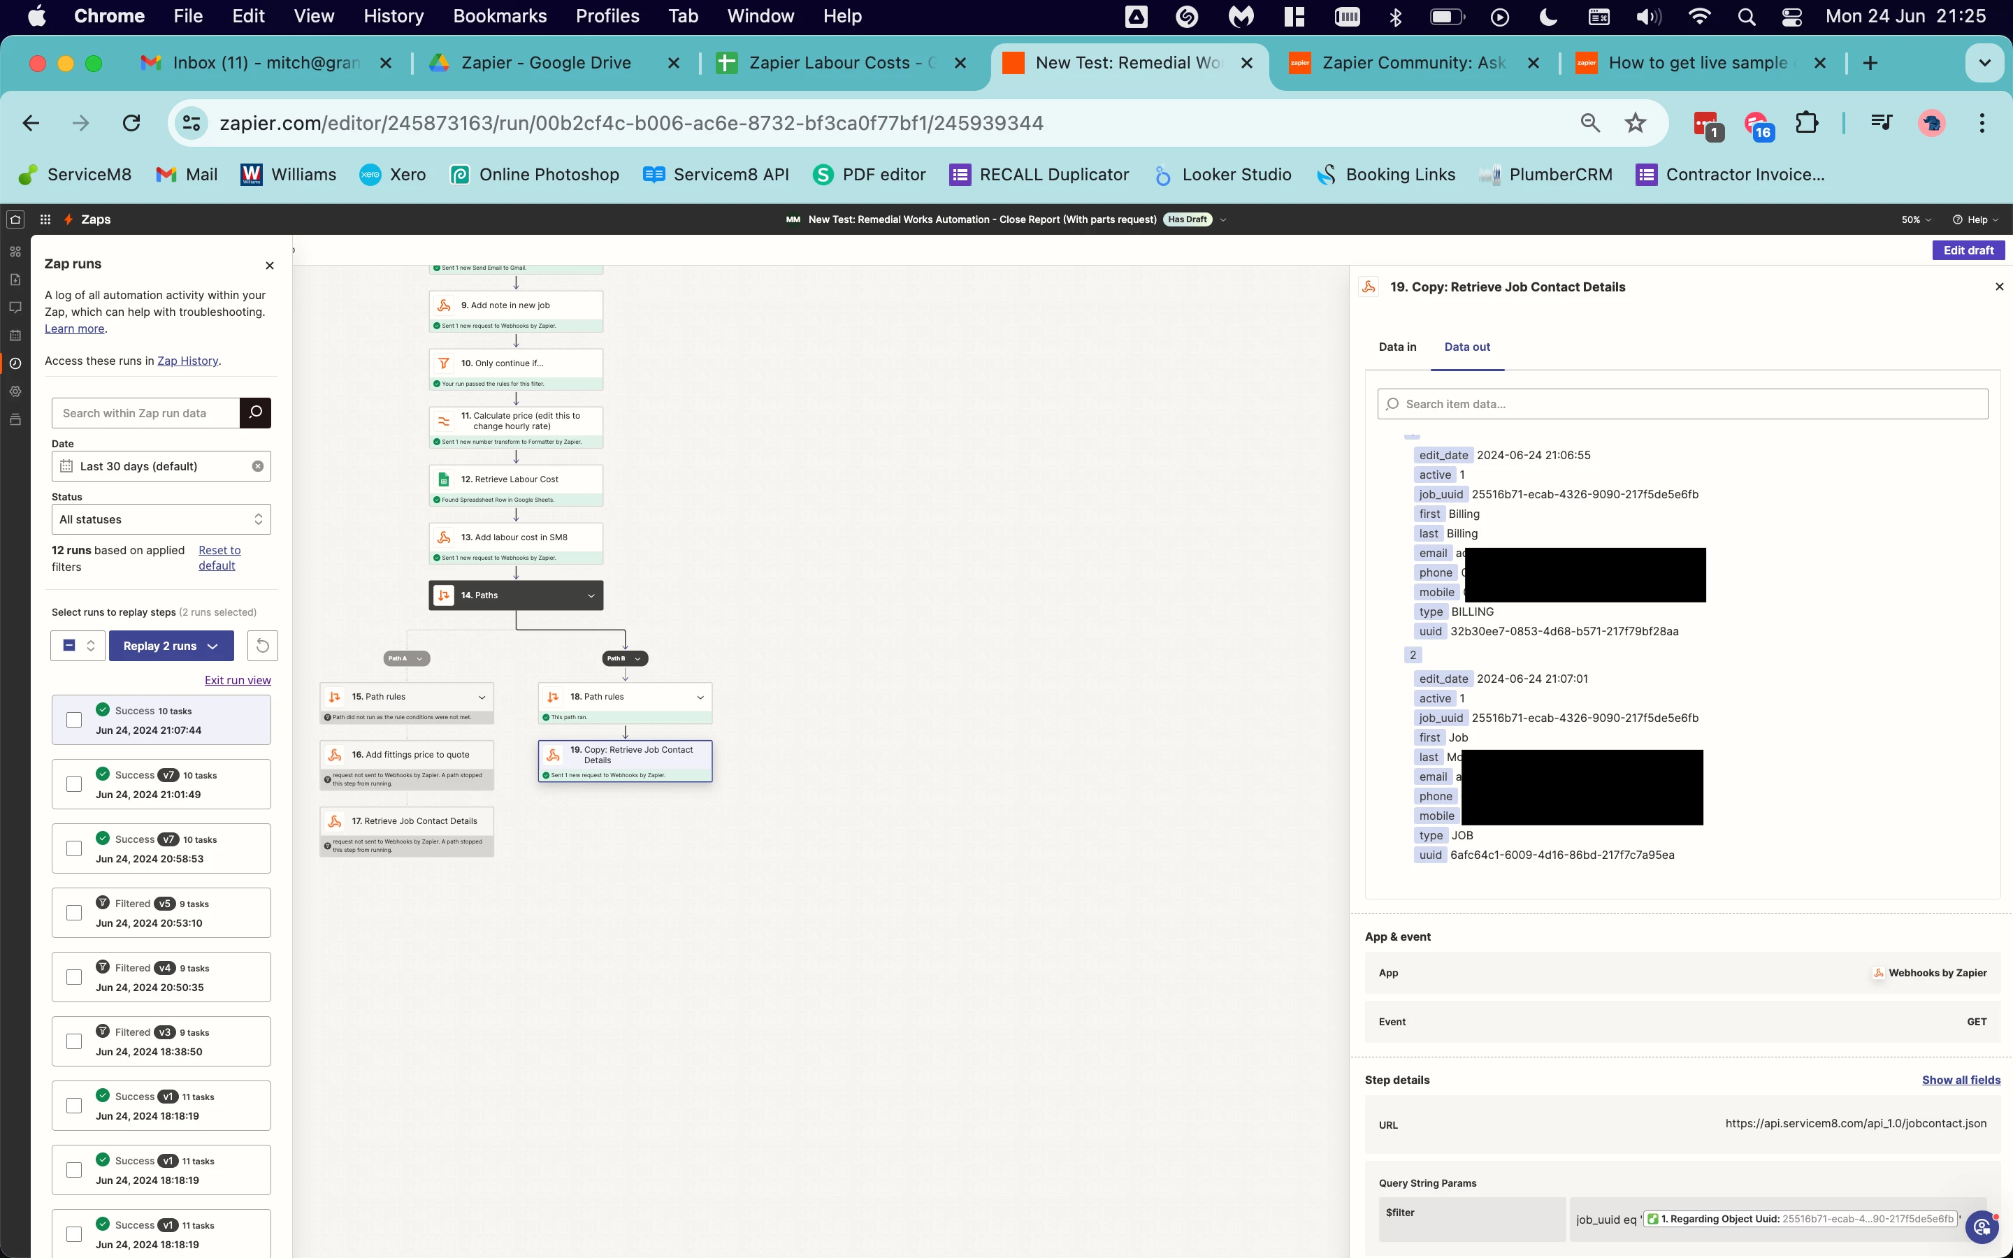Screen dimensions: 2013x1258
Task: Check the Filtered v5 20:53:10 run checkbox
Action: coord(74,913)
